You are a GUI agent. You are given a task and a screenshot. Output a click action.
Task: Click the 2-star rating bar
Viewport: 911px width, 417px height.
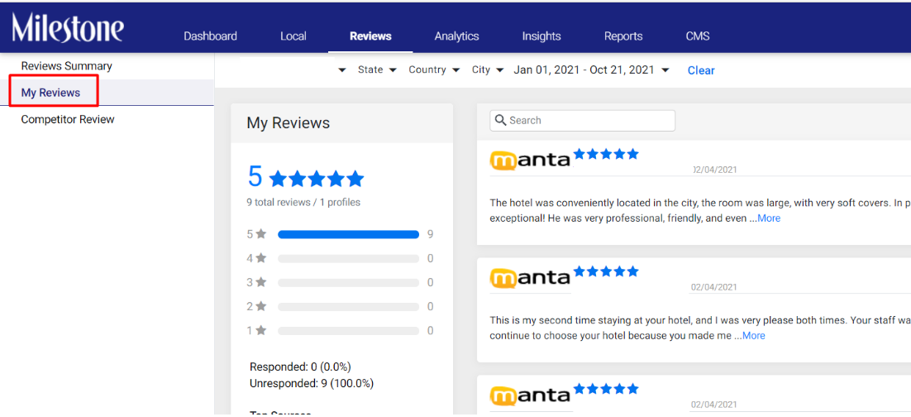tap(349, 306)
